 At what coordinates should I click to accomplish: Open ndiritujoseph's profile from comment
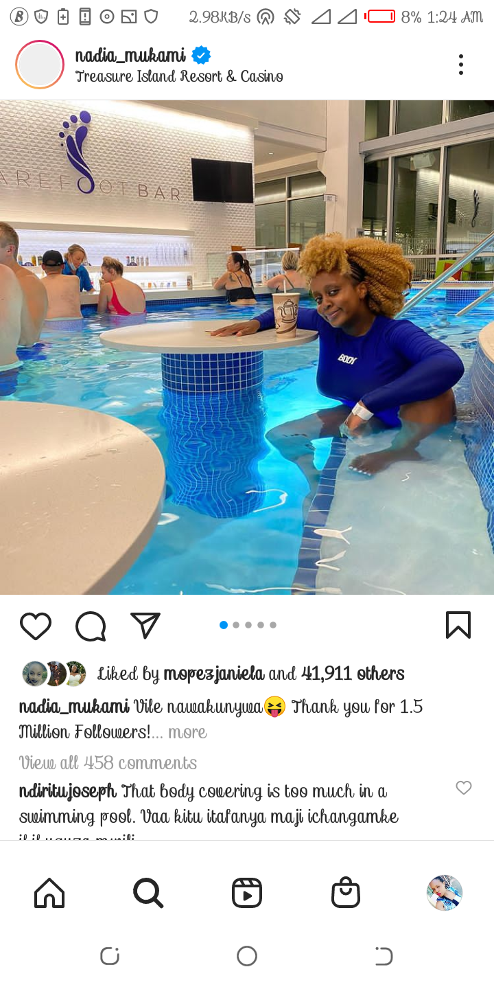68,791
